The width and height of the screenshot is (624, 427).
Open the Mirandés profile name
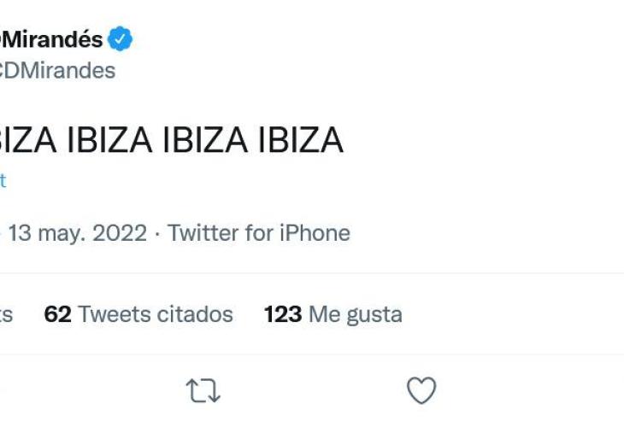click(x=51, y=39)
